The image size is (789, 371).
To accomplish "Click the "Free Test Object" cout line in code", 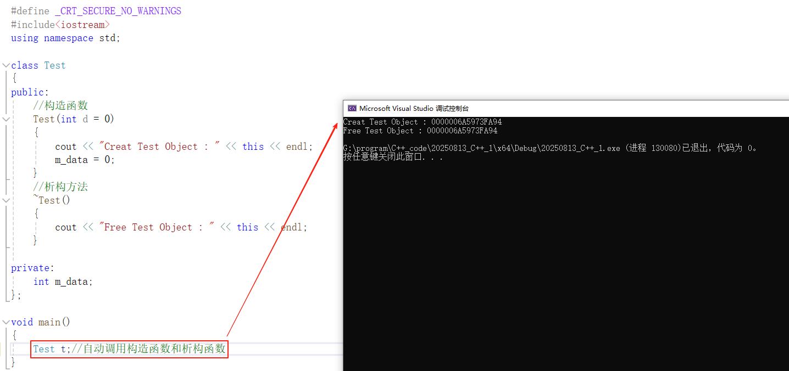I will pyautogui.click(x=181, y=227).
